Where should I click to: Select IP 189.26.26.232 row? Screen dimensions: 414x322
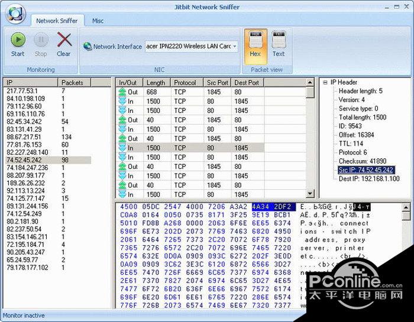click(48, 183)
